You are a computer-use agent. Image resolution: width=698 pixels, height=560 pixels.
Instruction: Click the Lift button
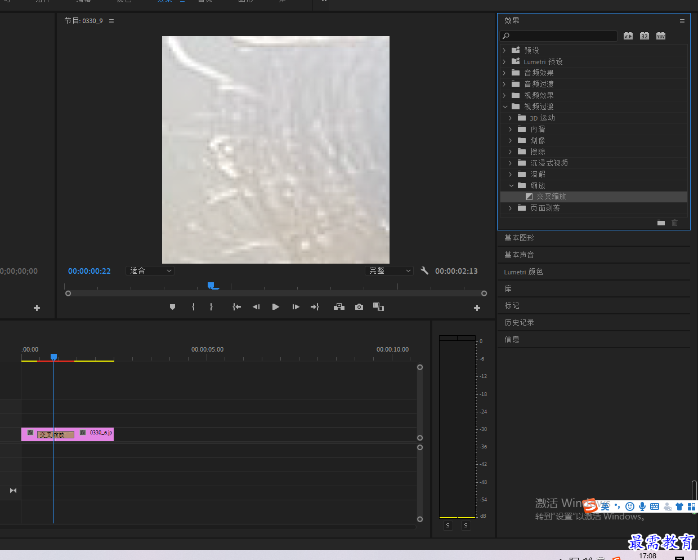[339, 307]
